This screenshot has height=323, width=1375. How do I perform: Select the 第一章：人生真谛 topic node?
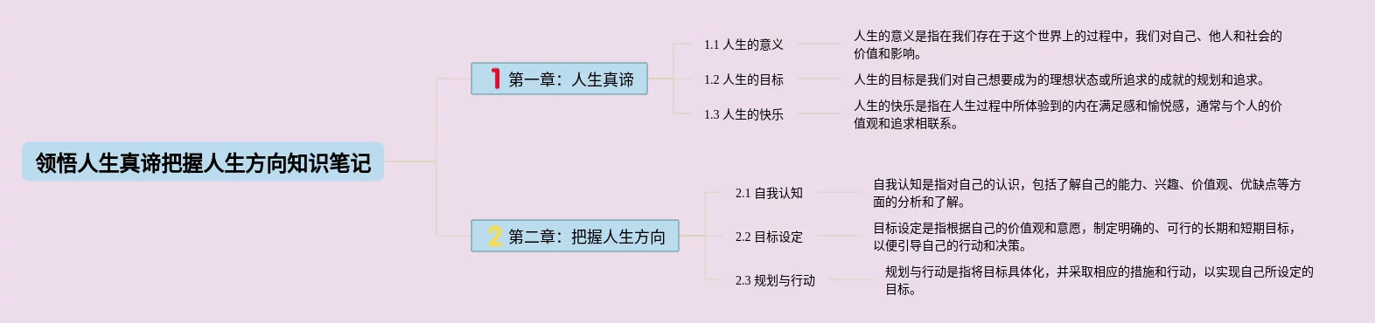tap(559, 79)
